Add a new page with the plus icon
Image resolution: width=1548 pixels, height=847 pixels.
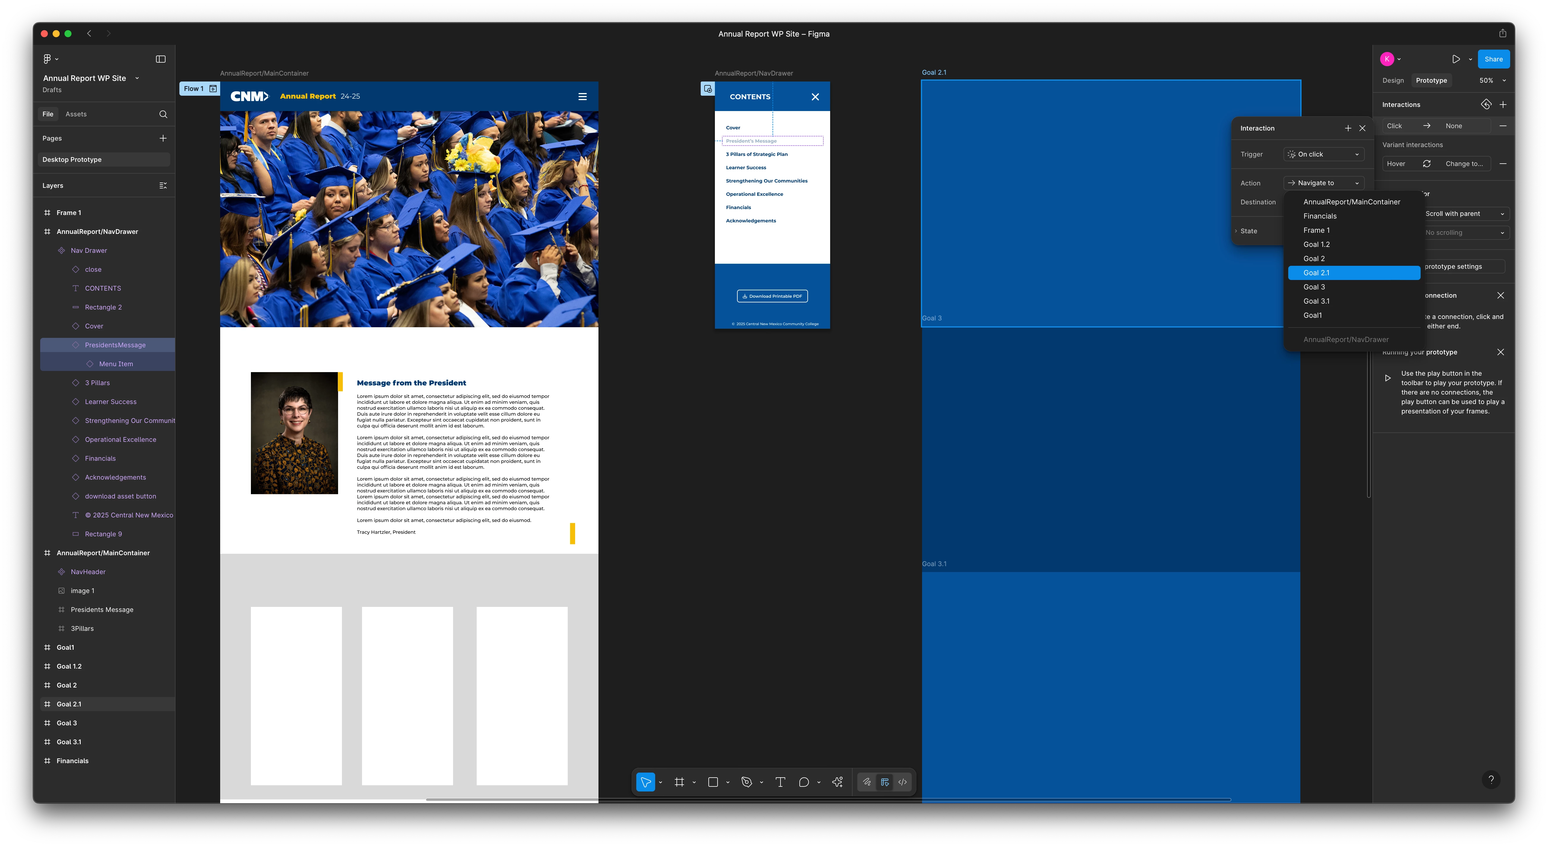pos(163,138)
